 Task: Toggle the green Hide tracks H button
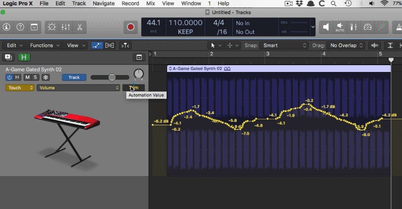tap(24, 57)
